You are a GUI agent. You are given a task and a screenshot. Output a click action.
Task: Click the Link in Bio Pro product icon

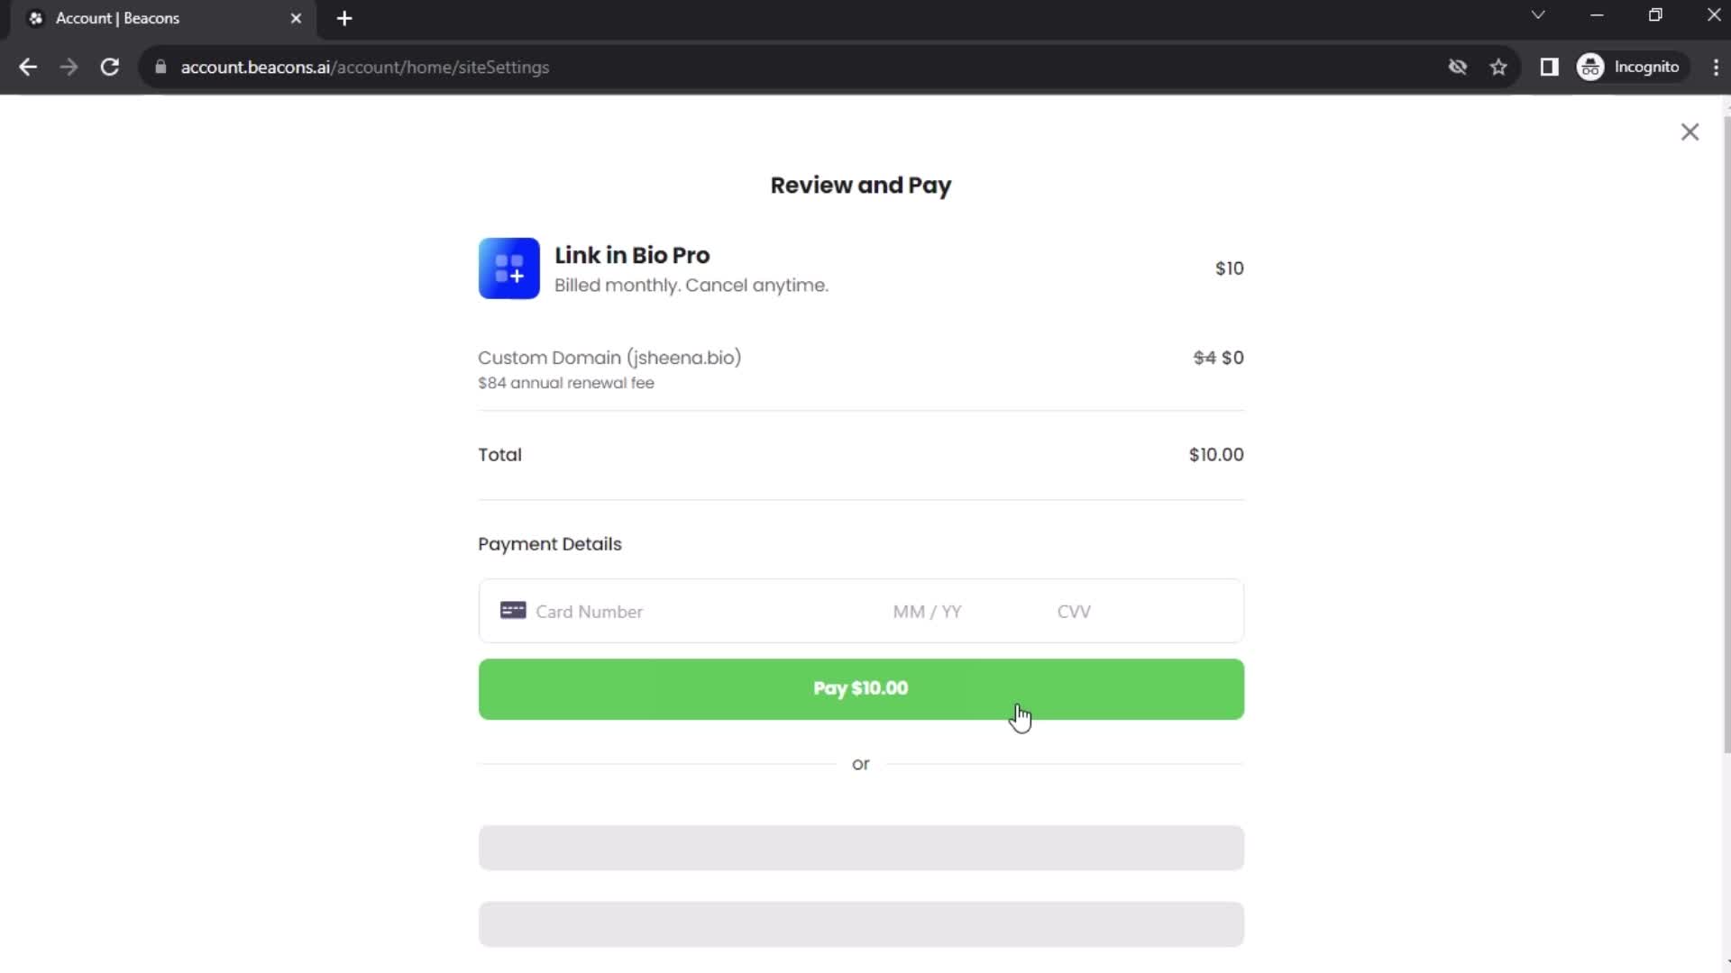pyautogui.click(x=508, y=268)
